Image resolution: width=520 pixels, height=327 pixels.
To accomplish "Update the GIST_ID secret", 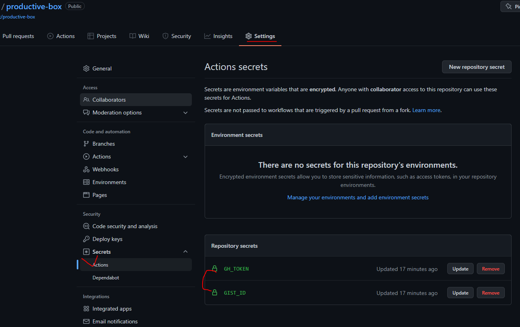I will point(460,293).
